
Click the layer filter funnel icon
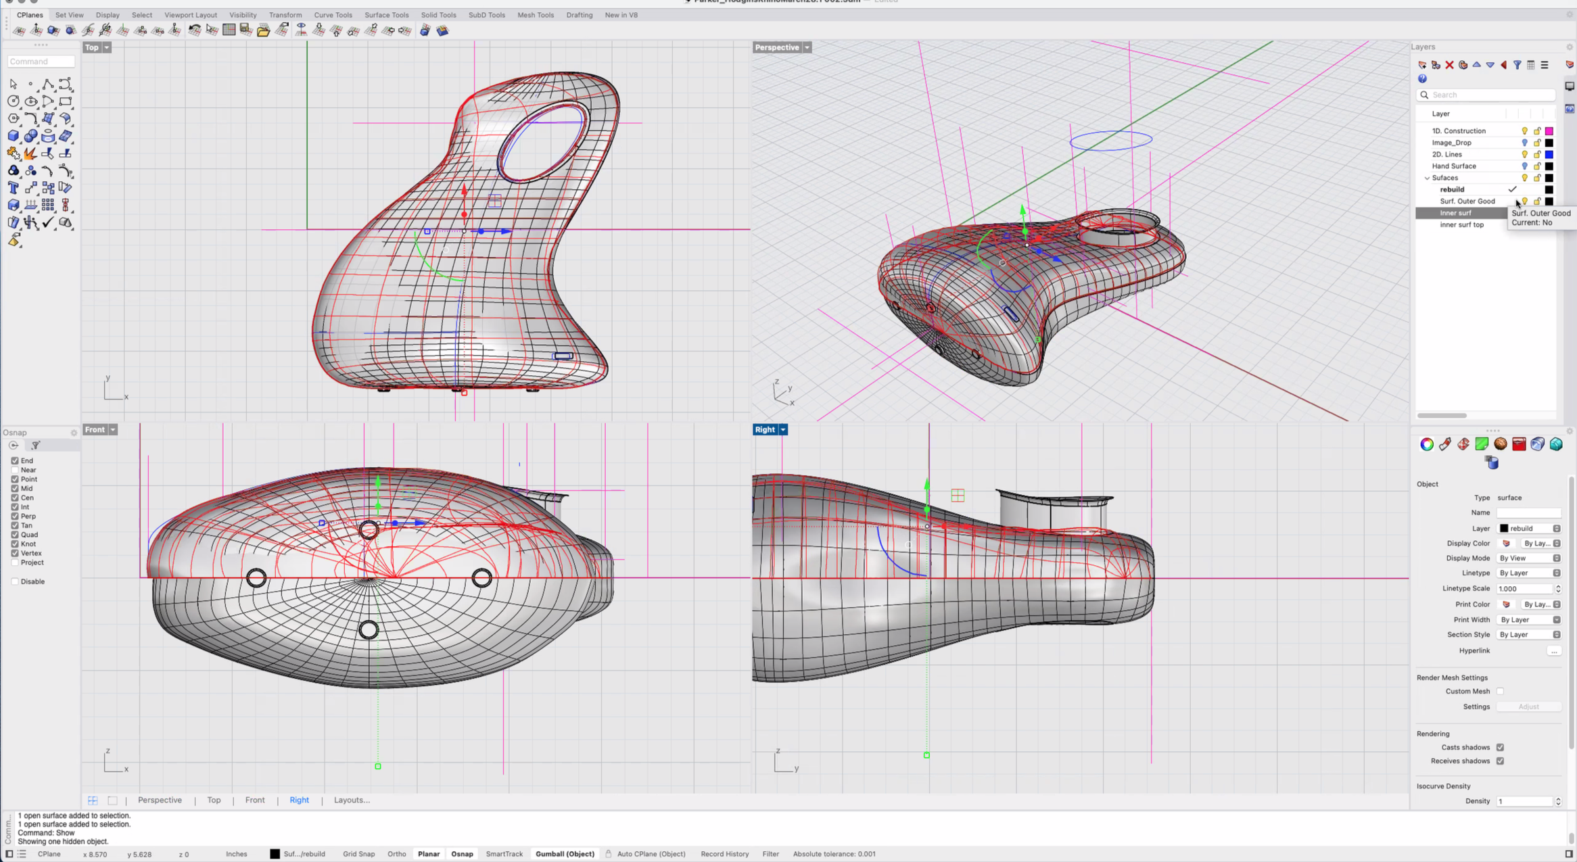pyautogui.click(x=1517, y=65)
